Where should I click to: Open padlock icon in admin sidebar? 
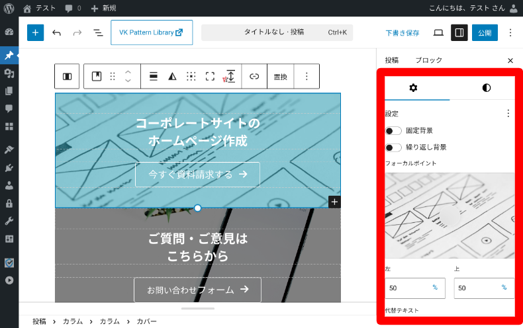coord(9,203)
